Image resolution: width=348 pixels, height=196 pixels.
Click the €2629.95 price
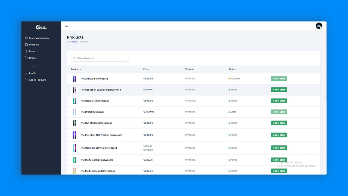click(x=149, y=112)
